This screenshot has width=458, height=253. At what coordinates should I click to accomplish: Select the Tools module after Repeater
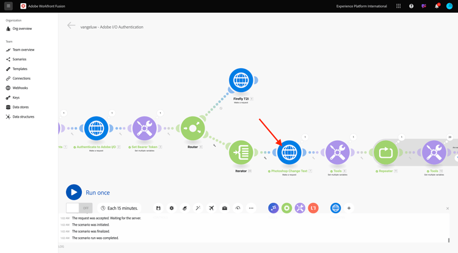pos(434,152)
